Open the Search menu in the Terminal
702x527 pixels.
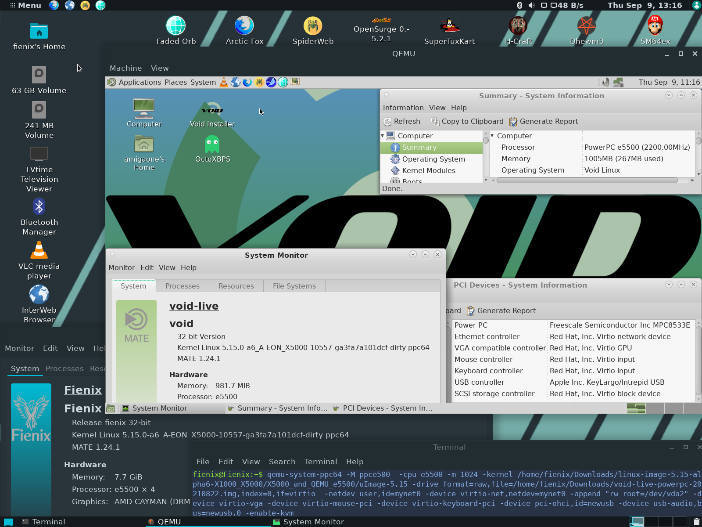(x=282, y=462)
